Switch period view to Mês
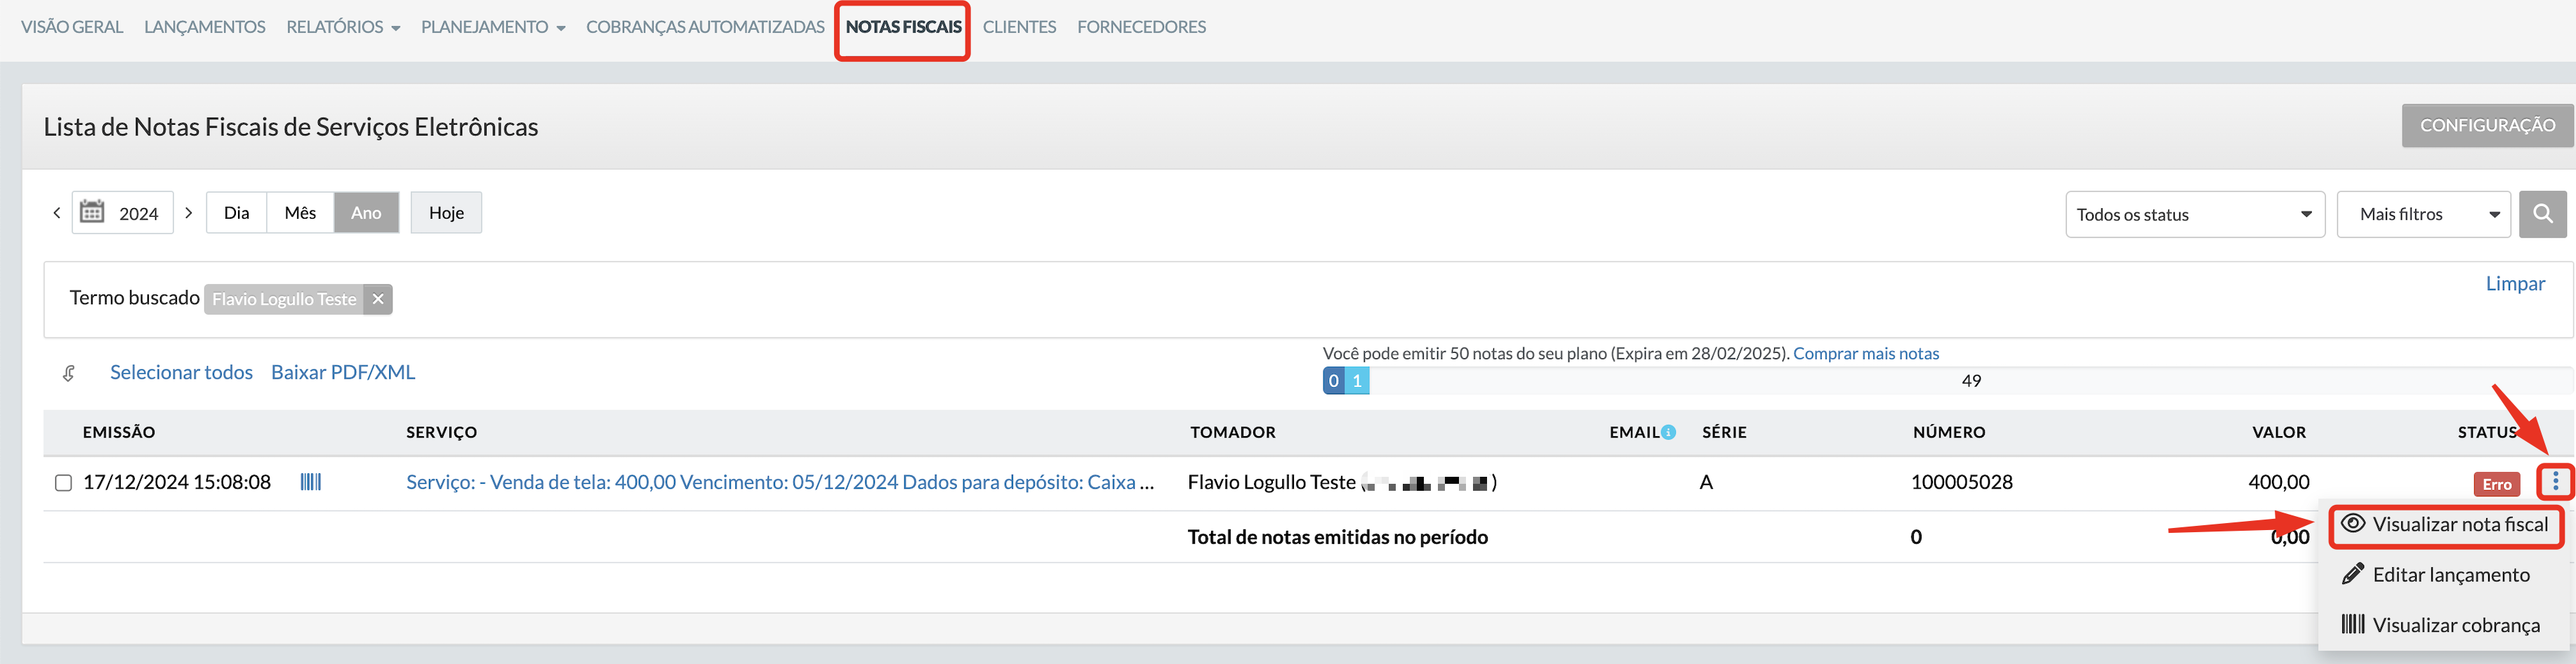The width and height of the screenshot is (2576, 664). tap(300, 212)
